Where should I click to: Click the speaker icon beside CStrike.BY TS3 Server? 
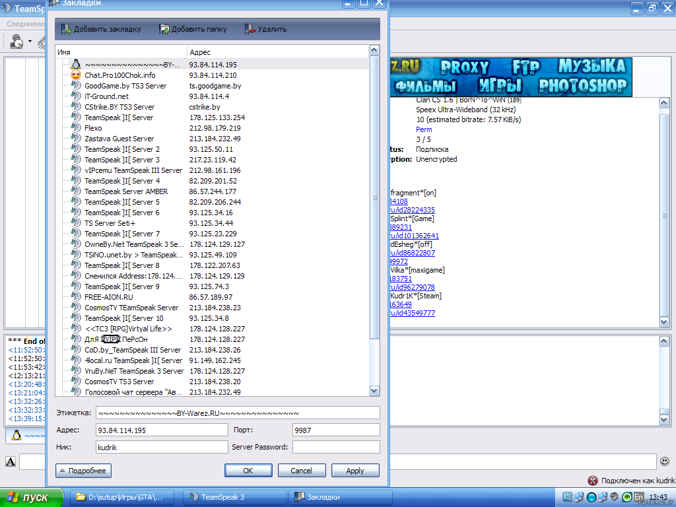[x=76, y=106]
